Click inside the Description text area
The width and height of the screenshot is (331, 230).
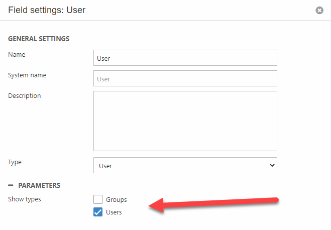click(x=185, y=121)
